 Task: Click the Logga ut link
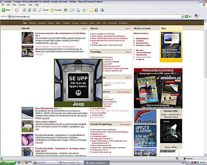tap(140, 59)
